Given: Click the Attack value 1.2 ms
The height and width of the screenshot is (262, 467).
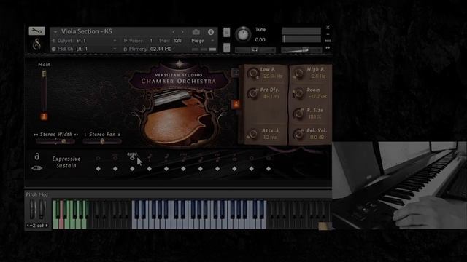Looking at the screenshot, I should 270,138.
